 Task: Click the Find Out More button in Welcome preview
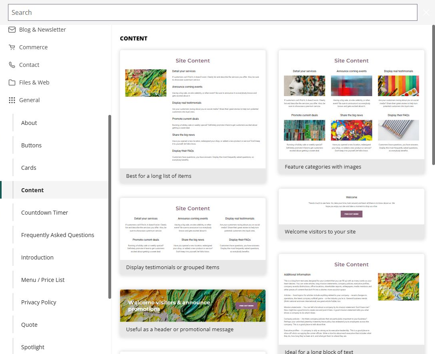[x=351, y=214]
